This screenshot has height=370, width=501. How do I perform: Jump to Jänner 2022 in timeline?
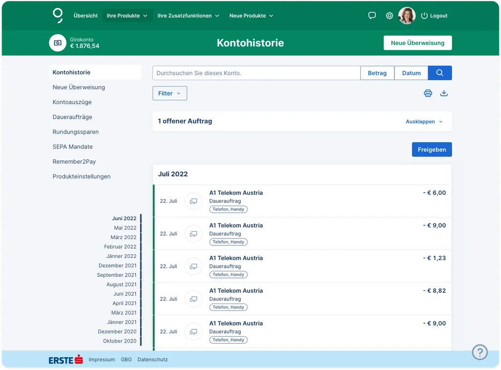(121, 256)
